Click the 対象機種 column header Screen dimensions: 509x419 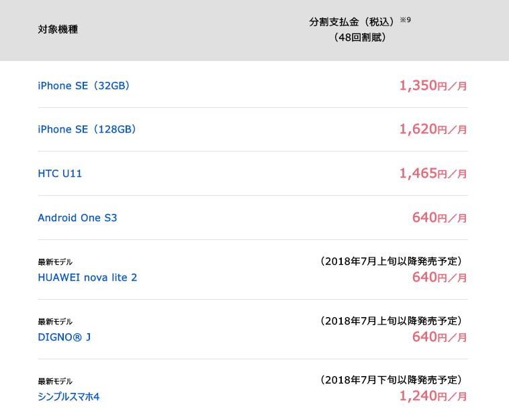(58, 29)
